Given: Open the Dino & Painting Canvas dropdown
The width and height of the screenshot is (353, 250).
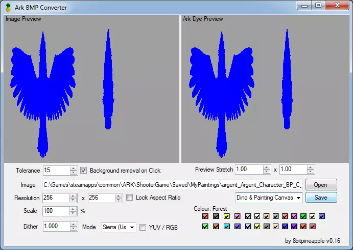Looking at the screenshot, I should 269,198.
